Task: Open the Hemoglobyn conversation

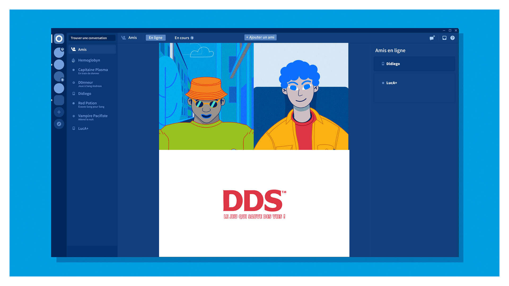Action: pos(89,60)
